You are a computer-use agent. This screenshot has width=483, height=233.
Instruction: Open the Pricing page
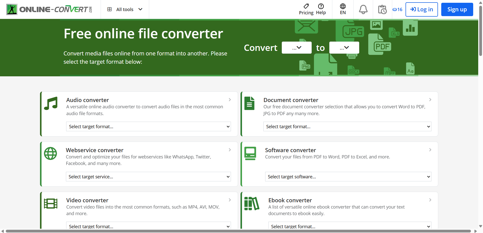pos(306,10)
